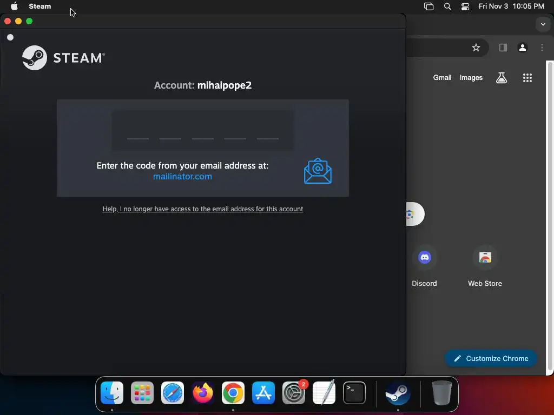The image size is (554, 415).
Task: Click the help link about lost email access
Action: [202, 209]
